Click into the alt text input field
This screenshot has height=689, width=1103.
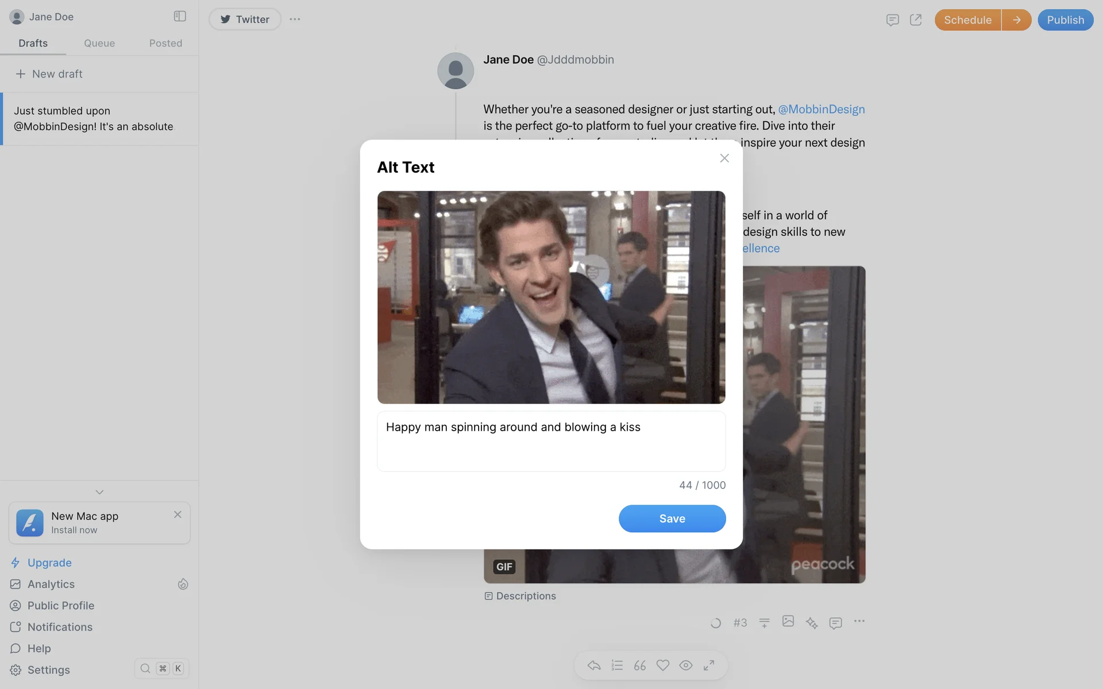coord(551,441)
